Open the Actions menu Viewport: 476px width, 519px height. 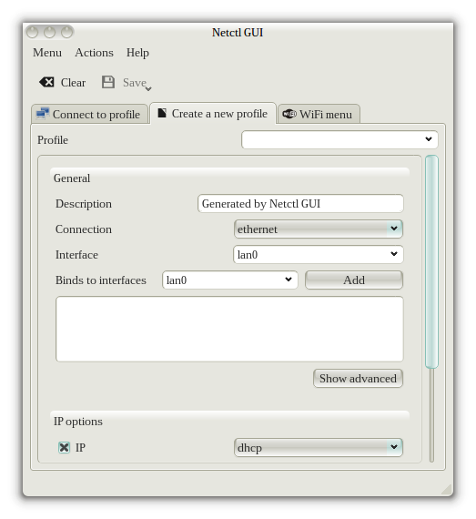click(94, 53)
